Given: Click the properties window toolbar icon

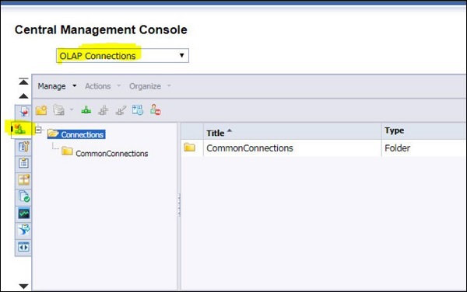Looking at the screenshot, I should pyautogui.click(x=138, y=110).
